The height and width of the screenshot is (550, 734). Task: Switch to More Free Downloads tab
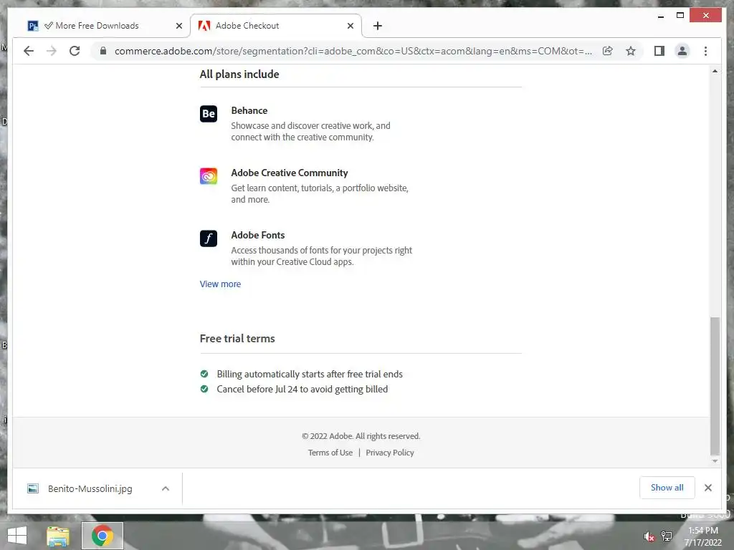[x=98, y=26]
